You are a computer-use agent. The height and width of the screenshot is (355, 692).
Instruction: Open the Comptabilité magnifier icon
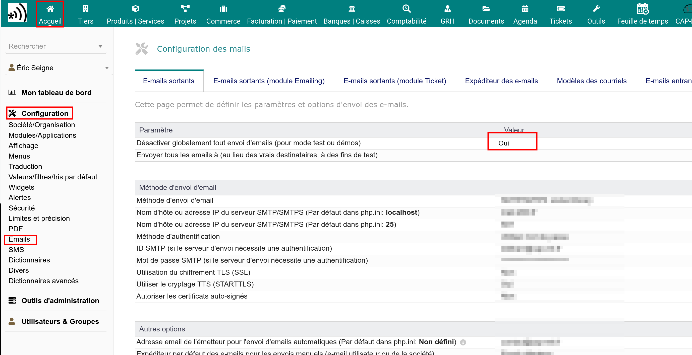[407, 9]
